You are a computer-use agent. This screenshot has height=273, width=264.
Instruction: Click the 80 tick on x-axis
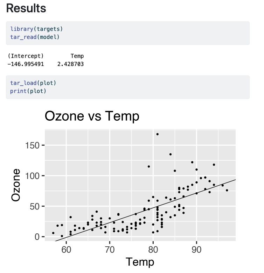(x=153, y=249)
